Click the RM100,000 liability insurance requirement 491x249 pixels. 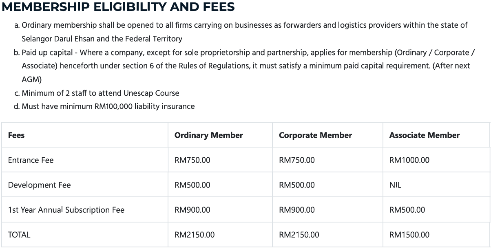[x=108, y=106]
